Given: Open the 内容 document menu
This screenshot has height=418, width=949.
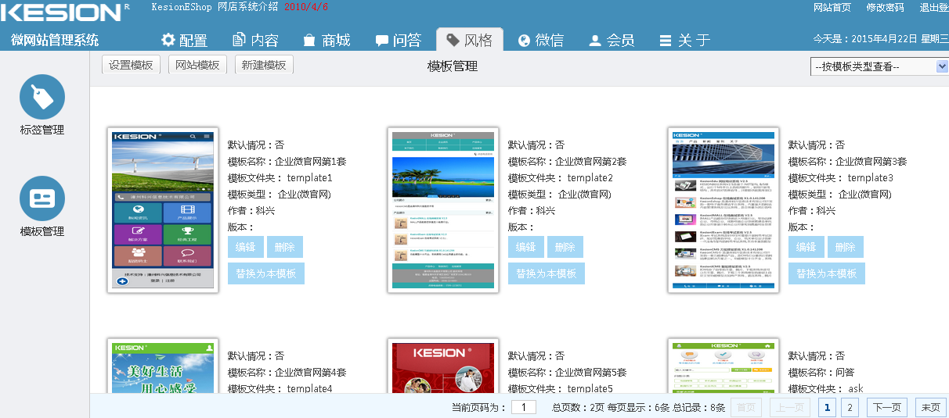Looking at the screenshot, I should (255, 41).
